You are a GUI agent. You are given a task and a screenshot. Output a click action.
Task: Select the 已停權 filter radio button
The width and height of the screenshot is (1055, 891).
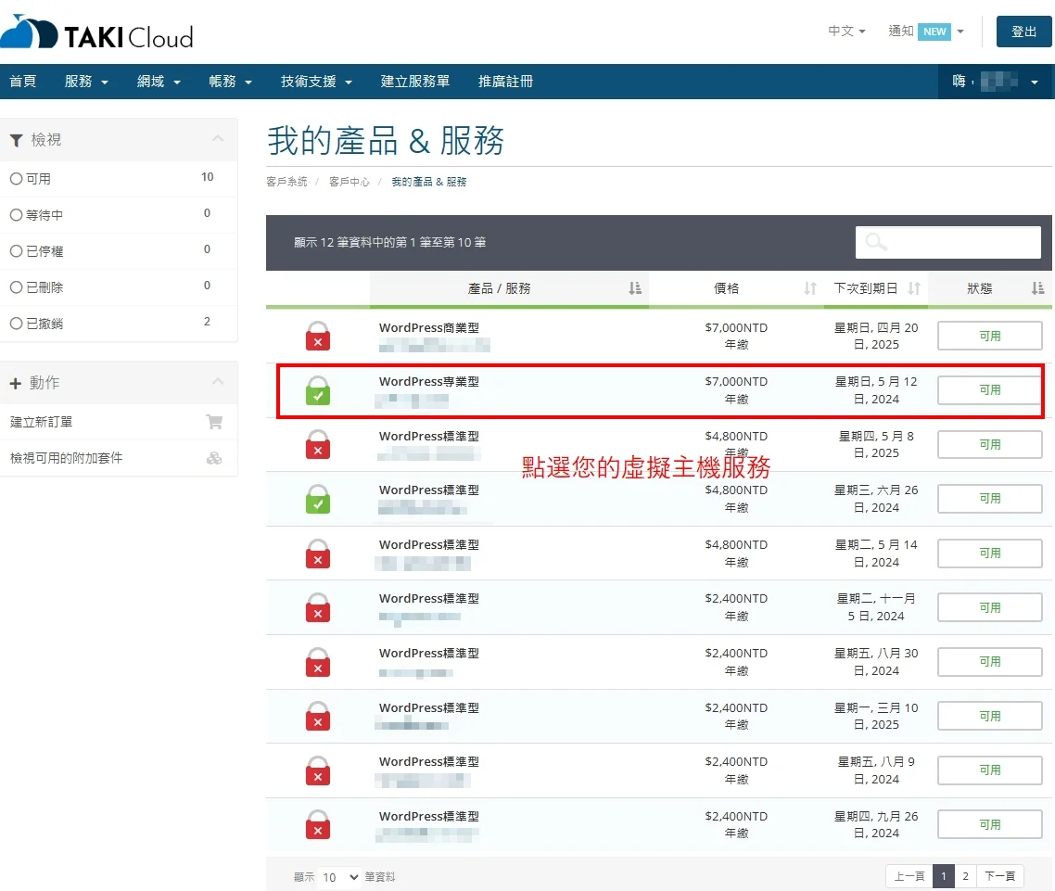tap(16, 251)
